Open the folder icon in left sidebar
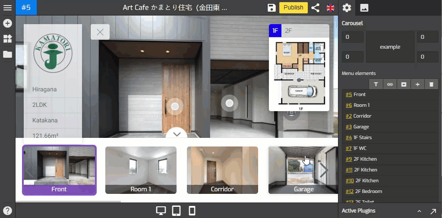Image resolution: width=442 pixels, height=218 pixels. click(x=7, y=54)
